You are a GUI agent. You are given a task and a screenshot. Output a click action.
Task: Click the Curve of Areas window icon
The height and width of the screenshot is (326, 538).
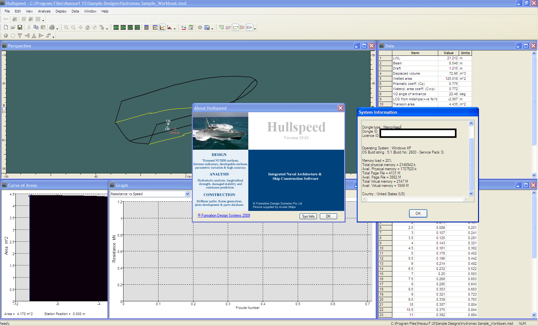[x=169, y=28]
